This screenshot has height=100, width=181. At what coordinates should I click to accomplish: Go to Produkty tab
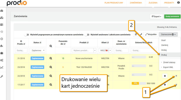(x=169, y=3)
